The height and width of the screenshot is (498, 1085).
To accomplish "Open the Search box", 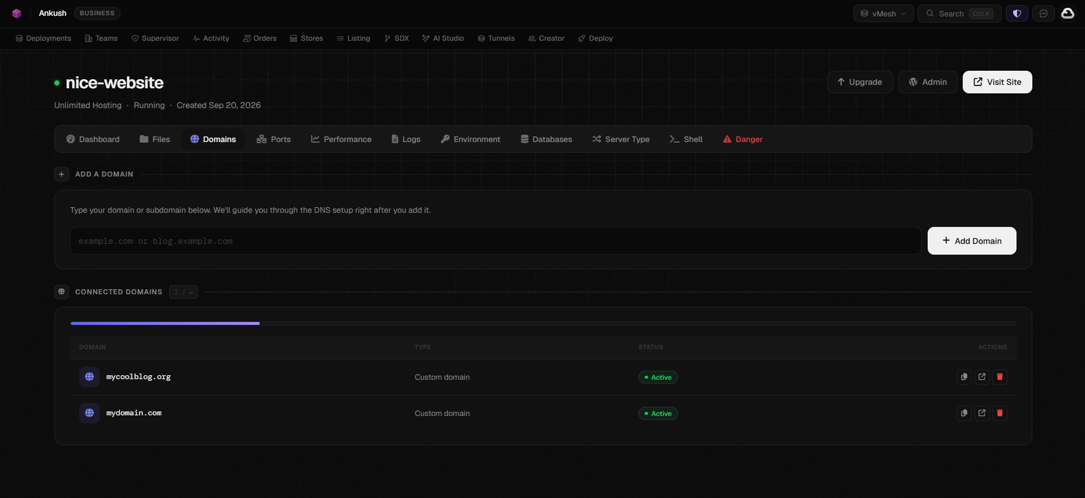I will click(x=960, y=14).
